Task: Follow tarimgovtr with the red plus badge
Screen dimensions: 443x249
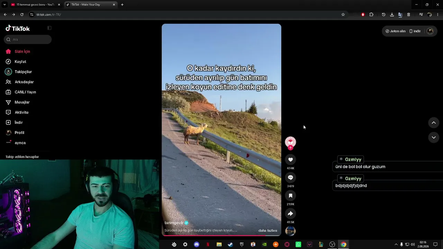Action: (290, 148)
